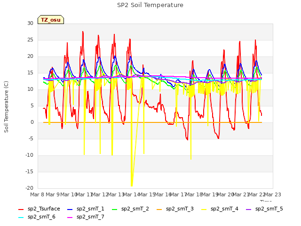Click the TZ_osu annotation label
The height and width of the screenshot is (226, 301).
pos(51,20)
